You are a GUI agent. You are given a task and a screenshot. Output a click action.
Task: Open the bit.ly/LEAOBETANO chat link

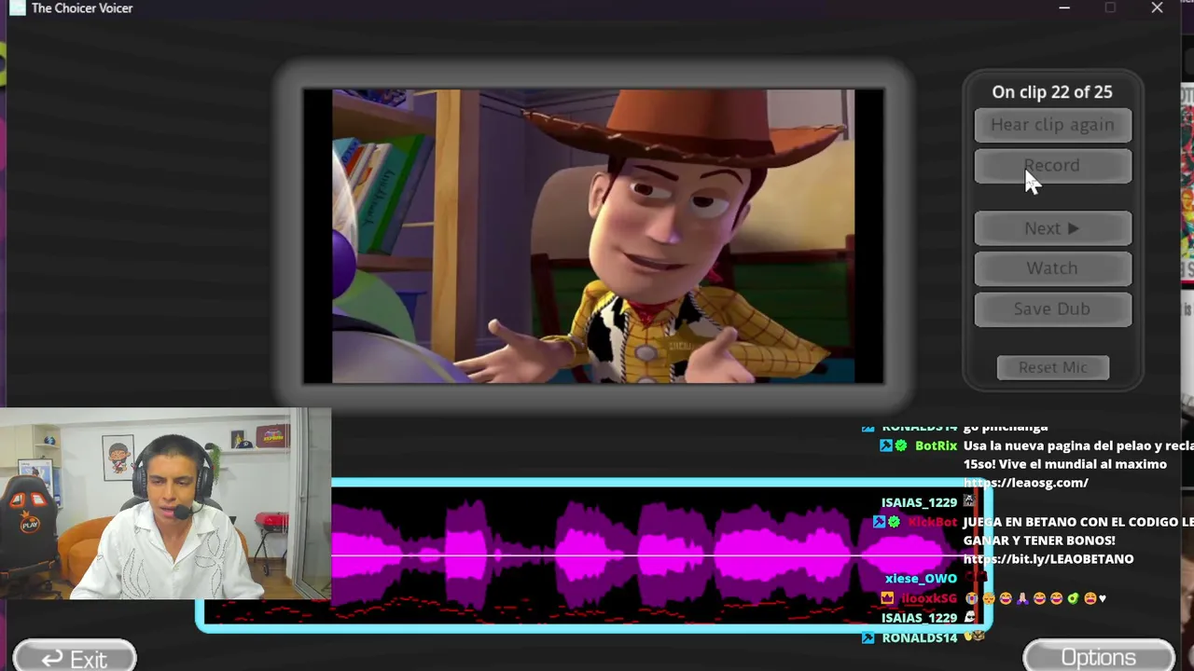tap(1048, 559)
